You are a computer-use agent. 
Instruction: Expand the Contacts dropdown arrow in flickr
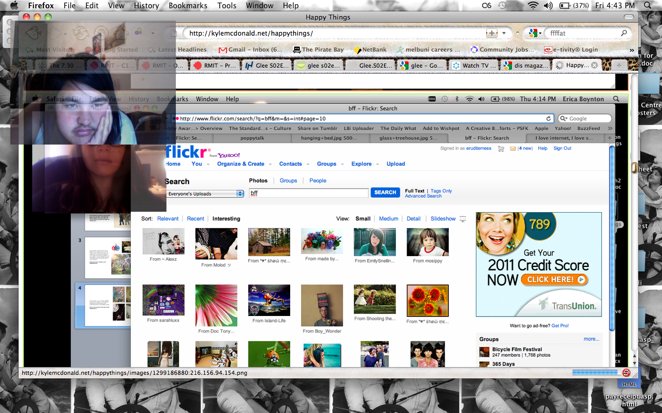point(307,164)
